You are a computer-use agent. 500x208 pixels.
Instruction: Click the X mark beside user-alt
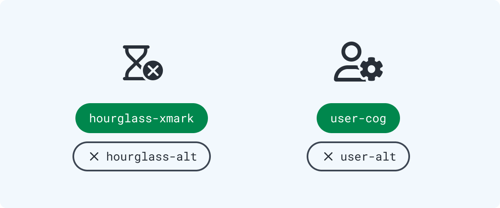pos(328,156)
